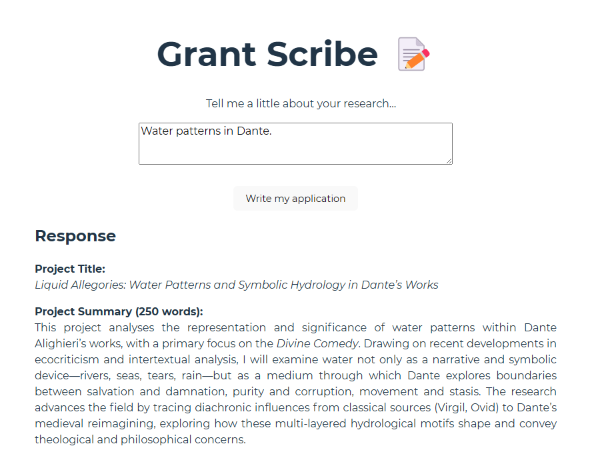
Task: Click the 'Water patterns in Dante.' text
Action: pos(207,131)
